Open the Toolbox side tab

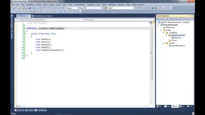(12, 34)
